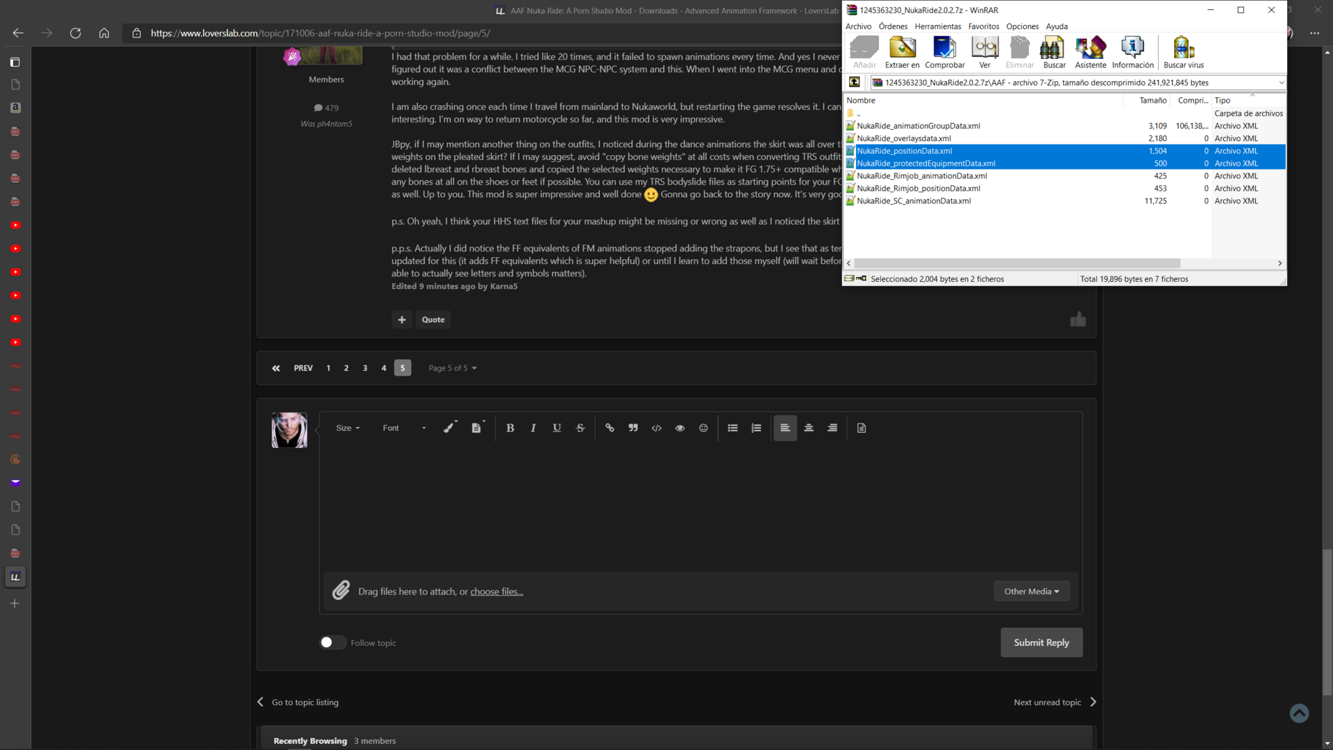The width and height of the screenshot is (1333, 750).
Task: Select NukaRide_animationGroupData.xml file
Action: point(918,126)
